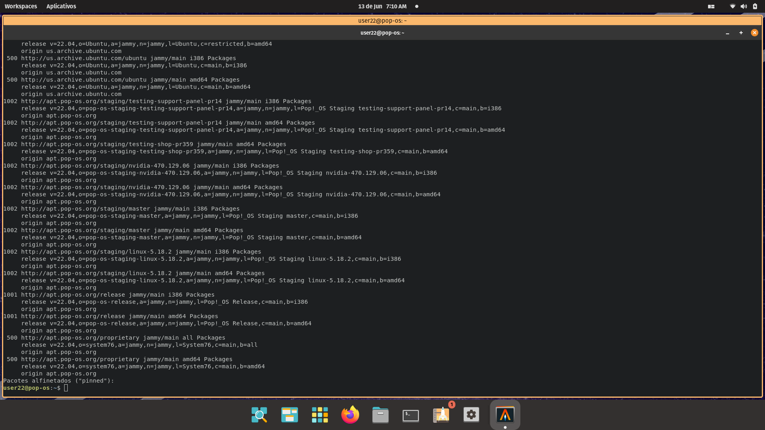765x430 pixels.
Task: Toggle the window tiling control in the top bar
Action: coord(711,6)
